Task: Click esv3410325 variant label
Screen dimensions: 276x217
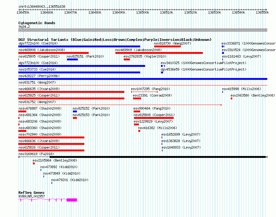Action: [x=203, y=63]
